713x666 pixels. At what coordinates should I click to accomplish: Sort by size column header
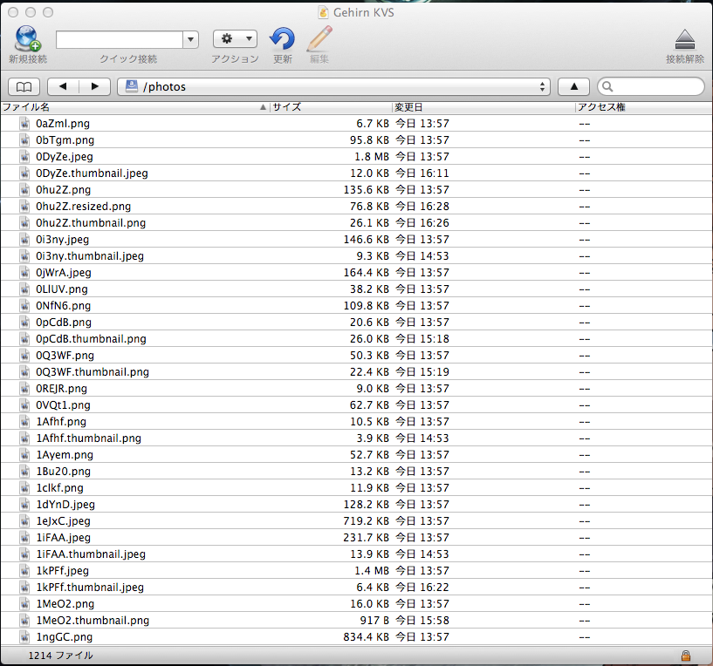tap(330, 107)
